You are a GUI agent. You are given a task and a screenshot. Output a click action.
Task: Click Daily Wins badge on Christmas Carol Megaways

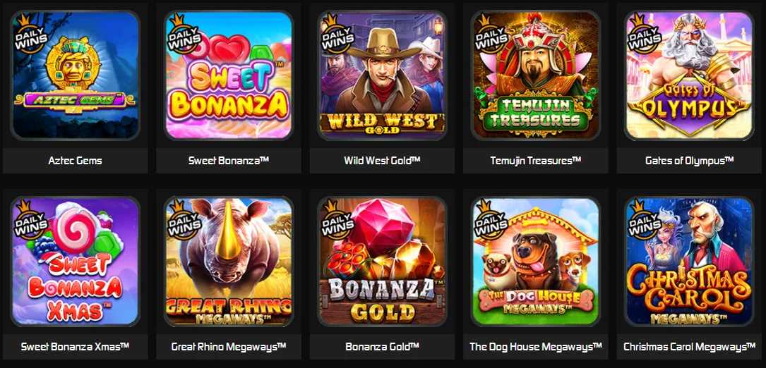(644, 220)
